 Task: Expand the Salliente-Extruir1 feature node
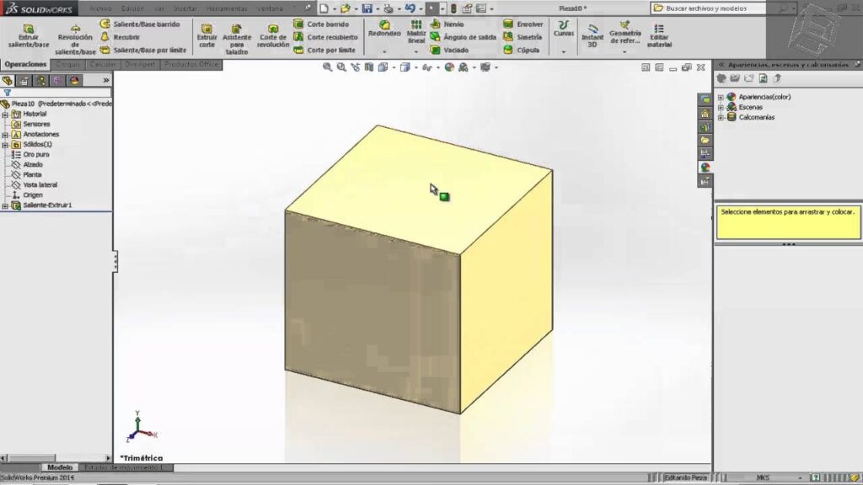click(x=5, y=205)
